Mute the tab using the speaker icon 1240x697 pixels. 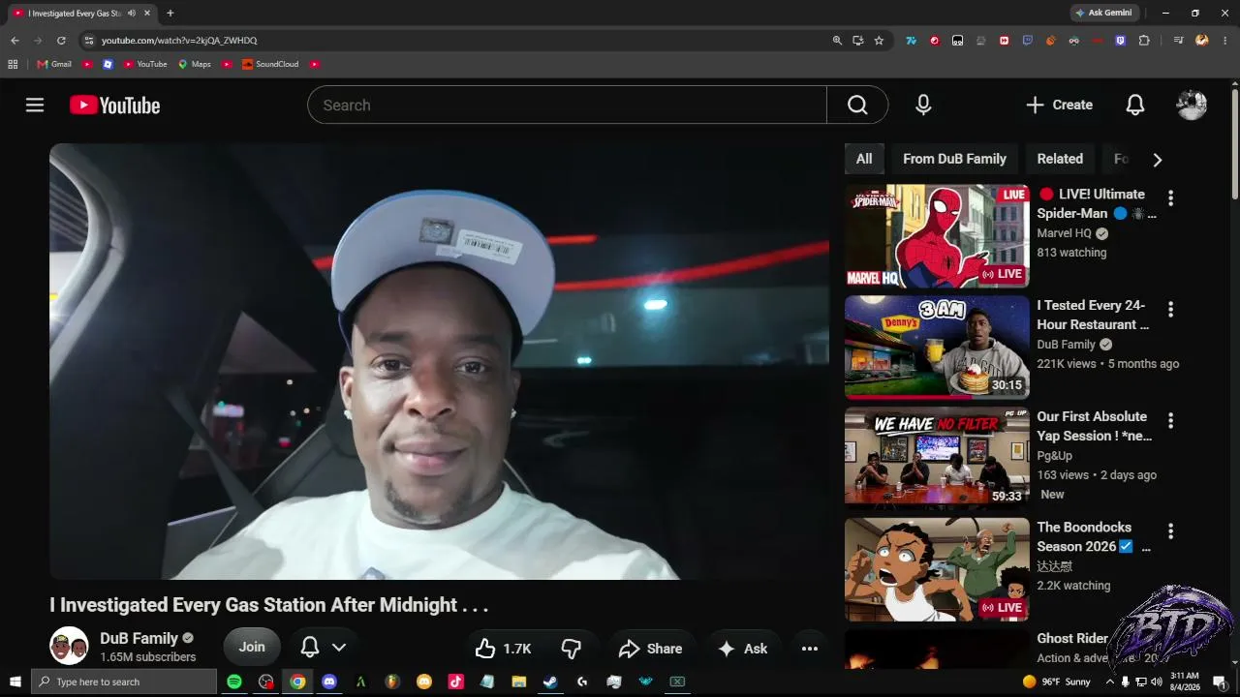pos(131,14)
